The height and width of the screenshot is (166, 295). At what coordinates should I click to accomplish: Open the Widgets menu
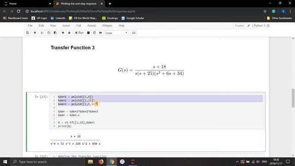point(107,26)
